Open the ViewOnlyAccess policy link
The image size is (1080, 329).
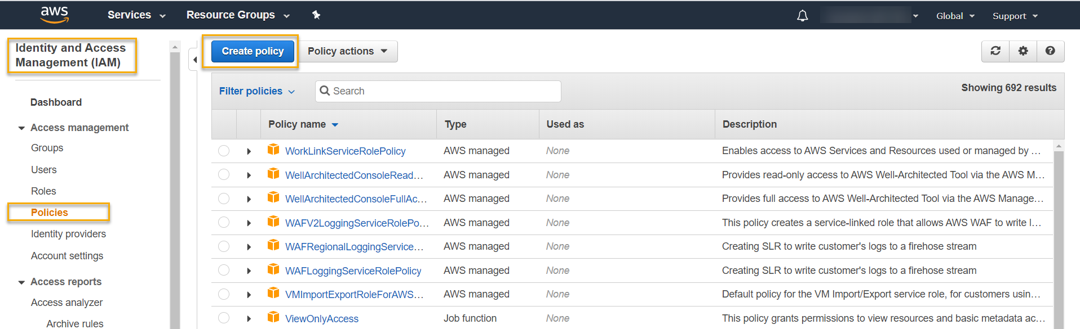(321, 319)
